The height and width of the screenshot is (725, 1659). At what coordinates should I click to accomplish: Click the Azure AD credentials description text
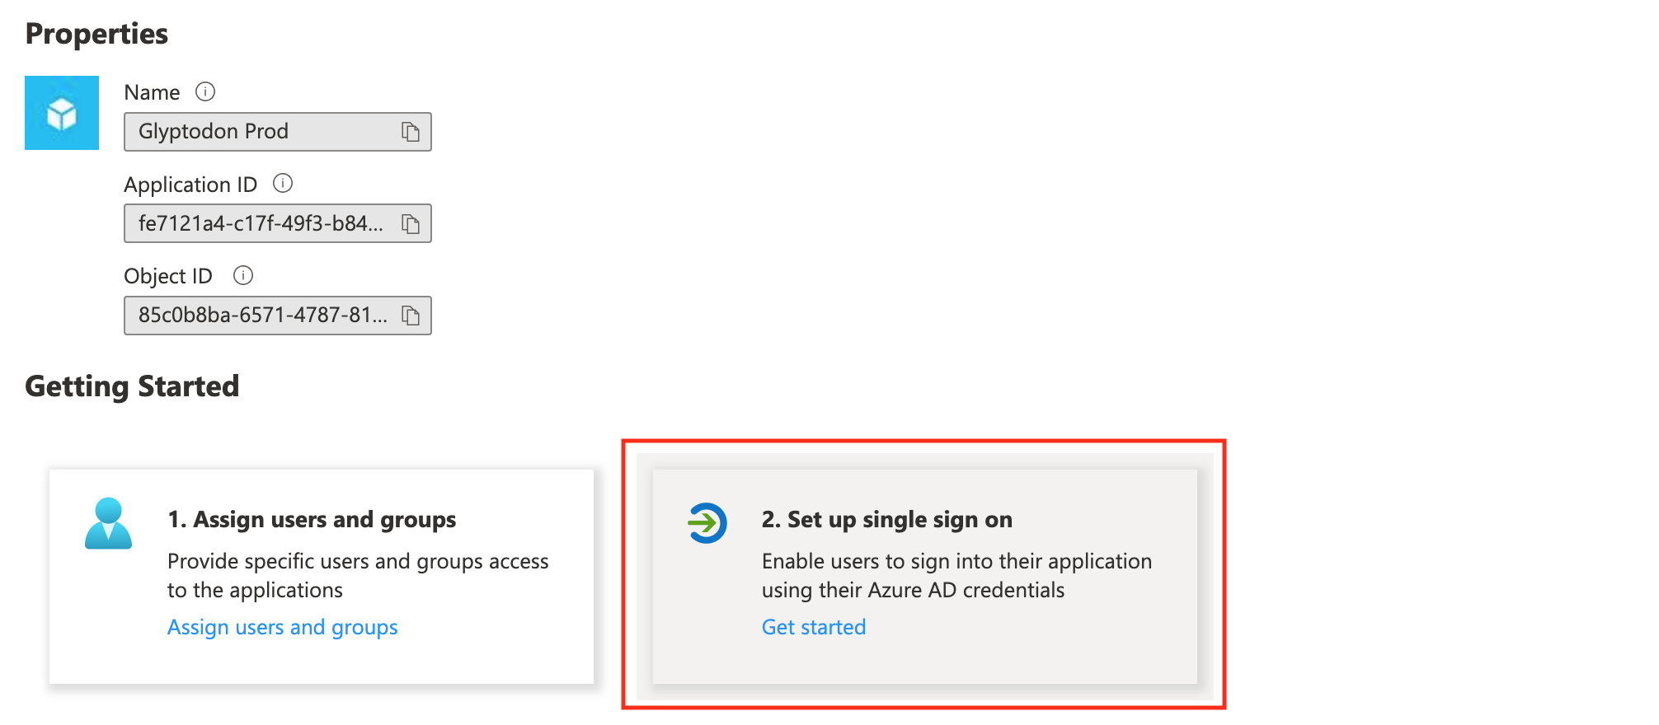[956, 576]
